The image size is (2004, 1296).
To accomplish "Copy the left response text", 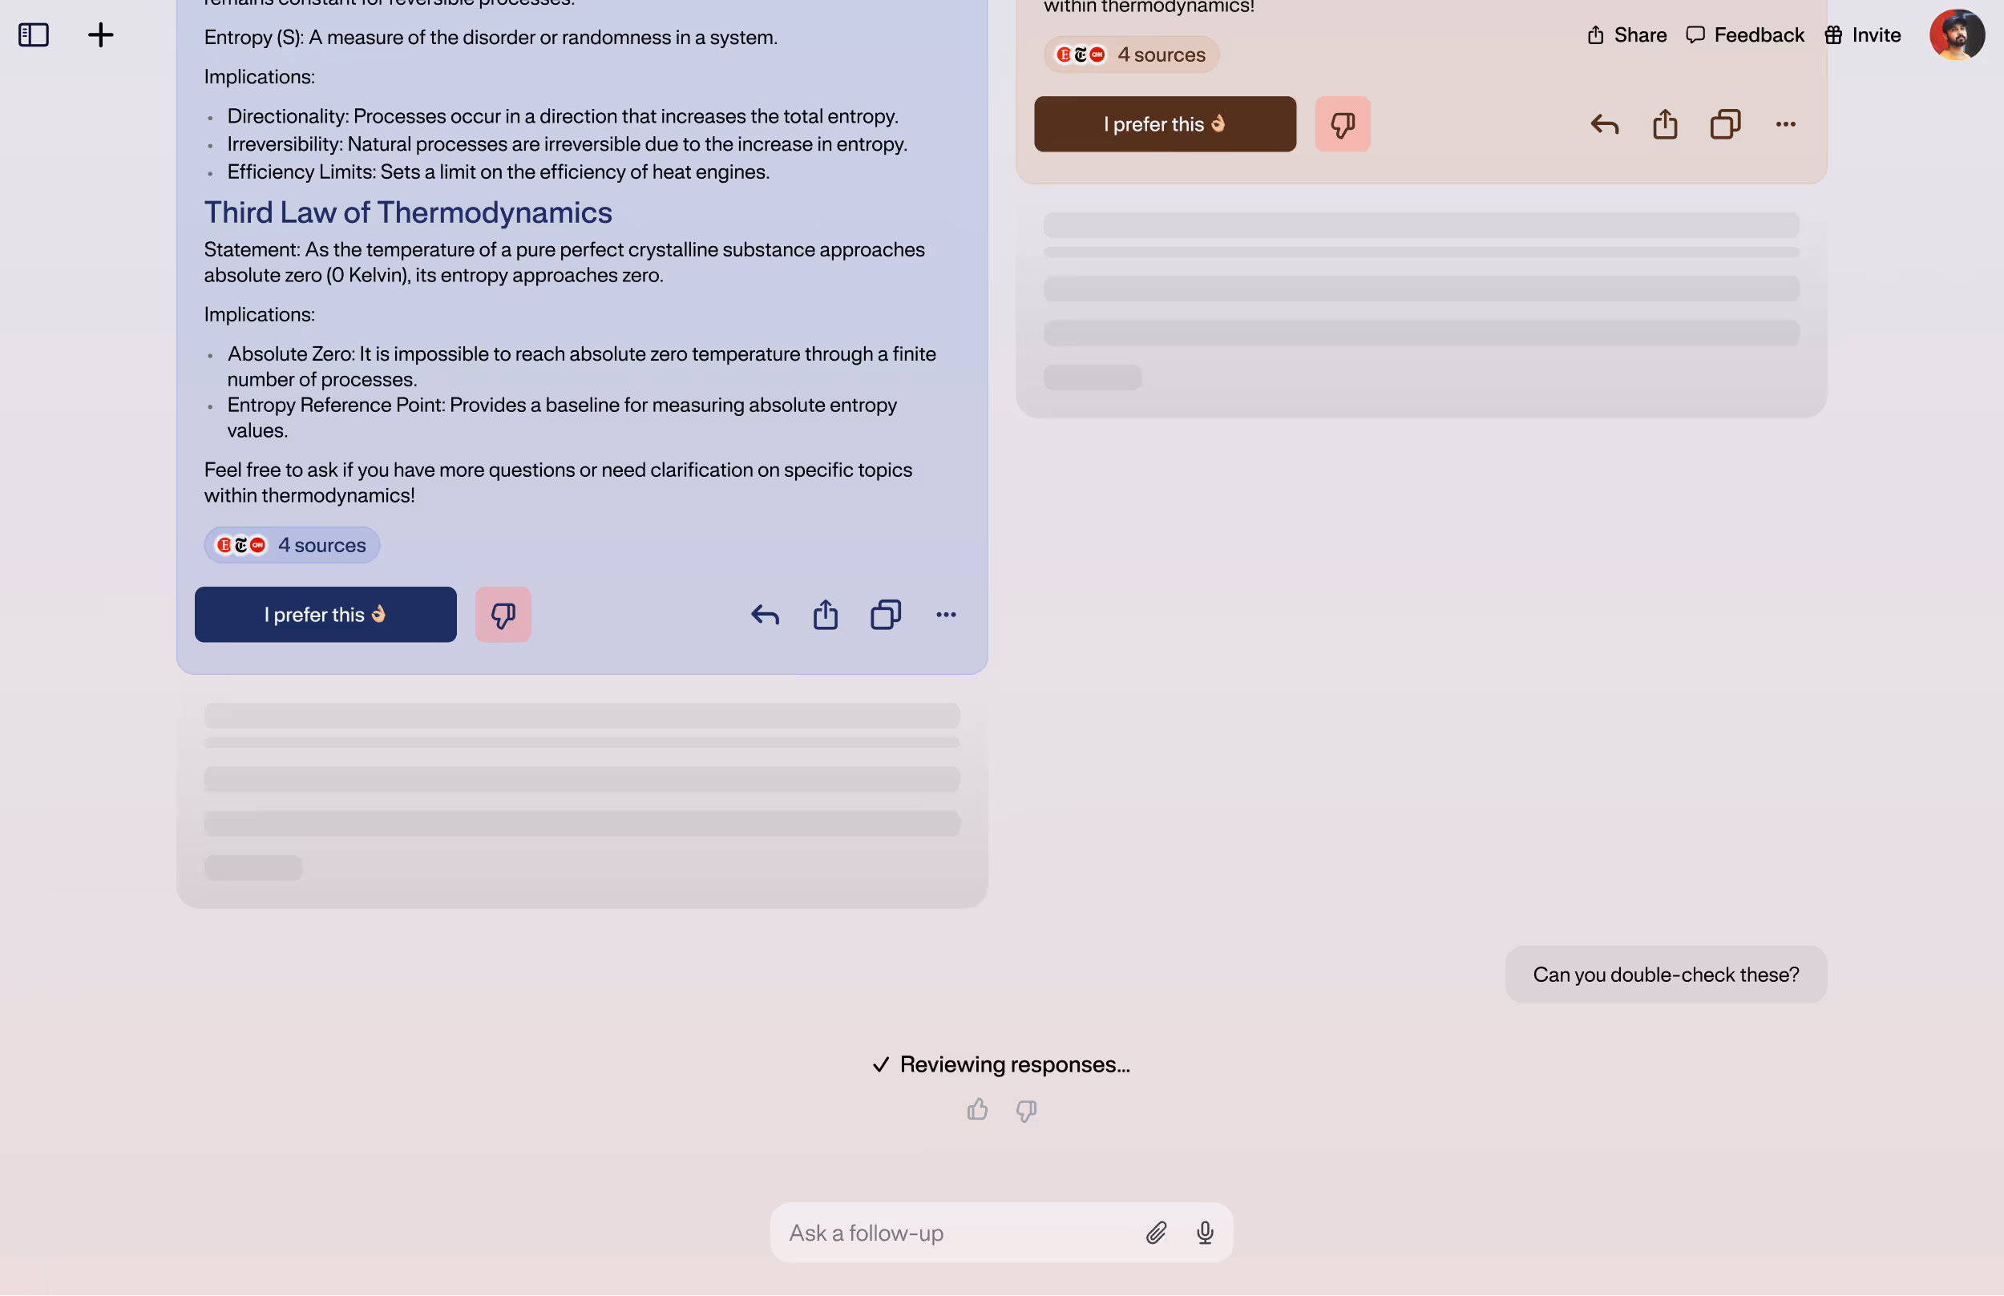I will (x=886, y=616).
